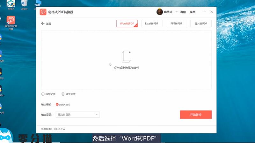This screenshot has height=143, width=255.
Task: Click the back arrow icon next to 返回
Action: coord(43,24)
